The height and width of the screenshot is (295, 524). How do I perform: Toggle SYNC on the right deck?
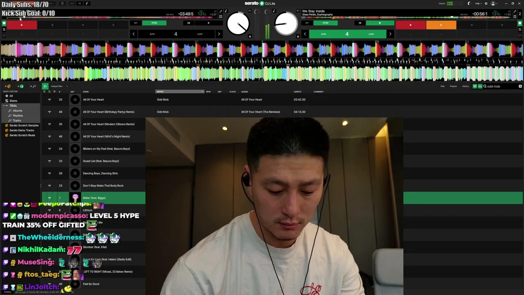pyautogui.click(x=325, y=23)
